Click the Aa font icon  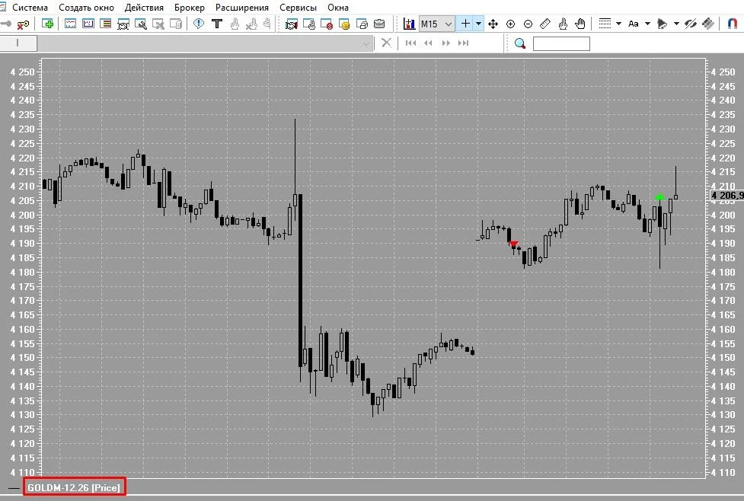tap(634, 24)
